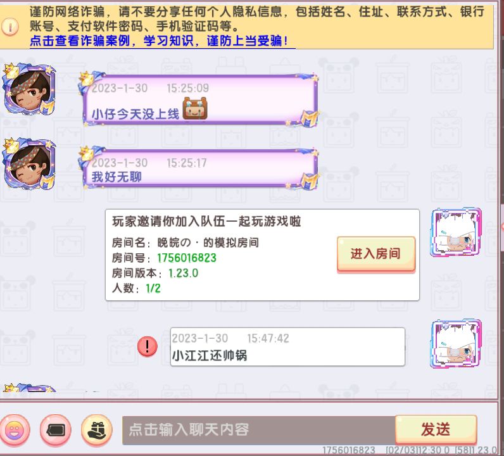Screen dimensions: 504x456
Task: Click the 我好无聊 message bubble
Action: tap(199, 168)
